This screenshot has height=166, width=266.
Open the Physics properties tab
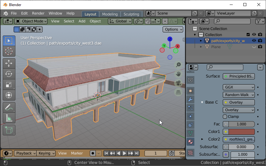[190, 116]
